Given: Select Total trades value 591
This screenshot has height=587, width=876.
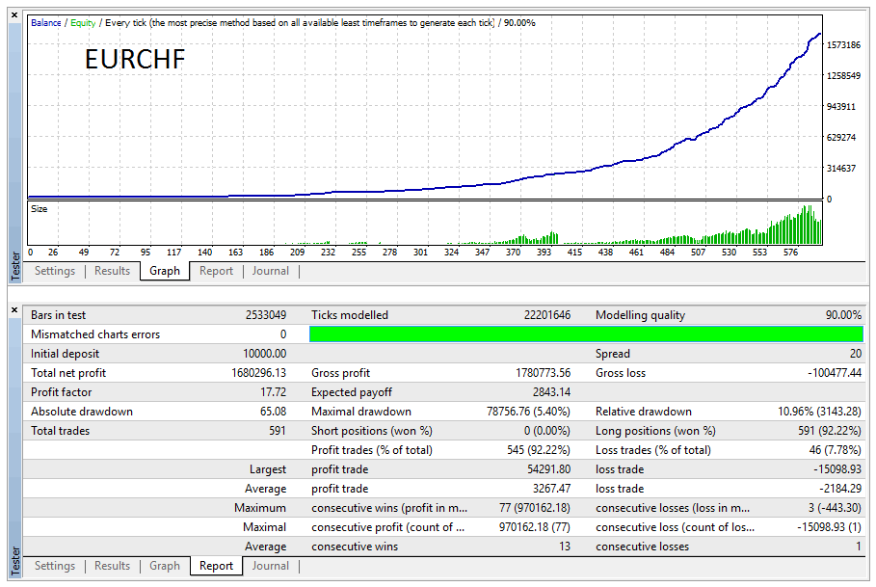Looking at the screenshot, I should click(x=278, y=431).
